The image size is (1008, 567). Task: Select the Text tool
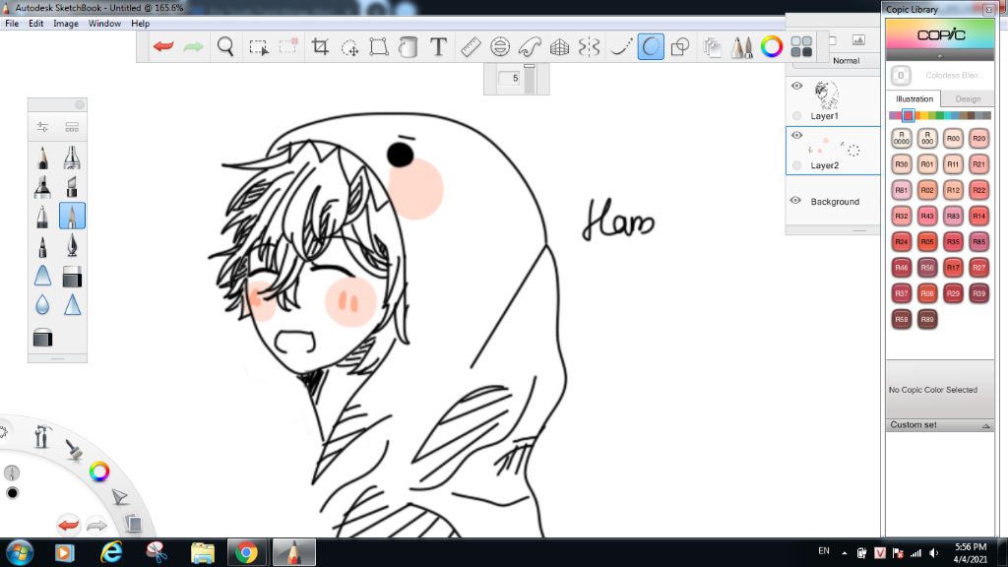pyautogui.click(x=438, y=46)
